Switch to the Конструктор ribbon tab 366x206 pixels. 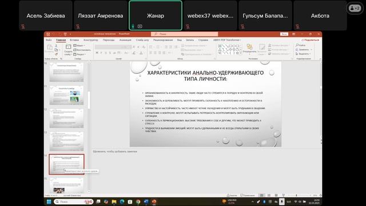pos(91,40)
